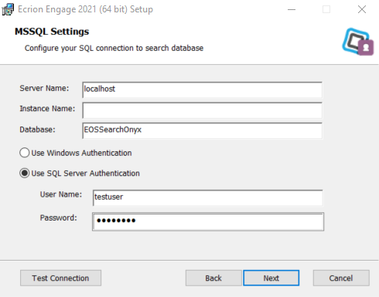Click the "User Name:" label
Screen dimensions: 379x297
tap(61, 194)
